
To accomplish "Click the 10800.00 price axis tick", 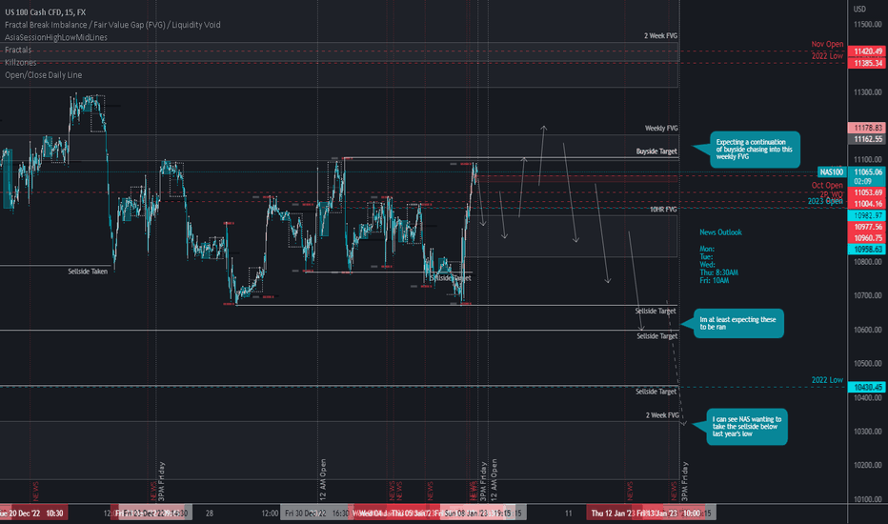I will pyautogui.click(x=868, y=262).
